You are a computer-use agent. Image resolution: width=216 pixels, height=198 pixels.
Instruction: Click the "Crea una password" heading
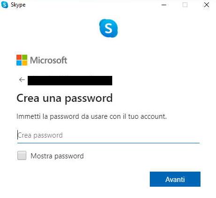point(64,99)
